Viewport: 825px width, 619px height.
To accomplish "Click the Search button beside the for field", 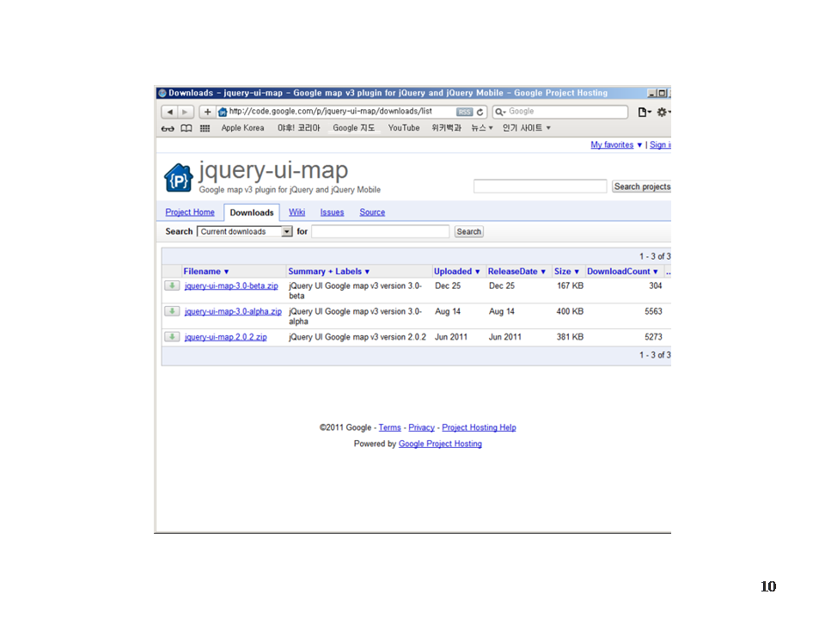I will click(469, 231).
